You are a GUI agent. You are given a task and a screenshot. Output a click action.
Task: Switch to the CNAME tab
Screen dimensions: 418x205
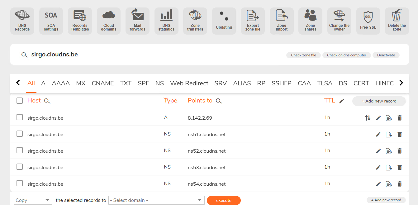tap(103, 83)
